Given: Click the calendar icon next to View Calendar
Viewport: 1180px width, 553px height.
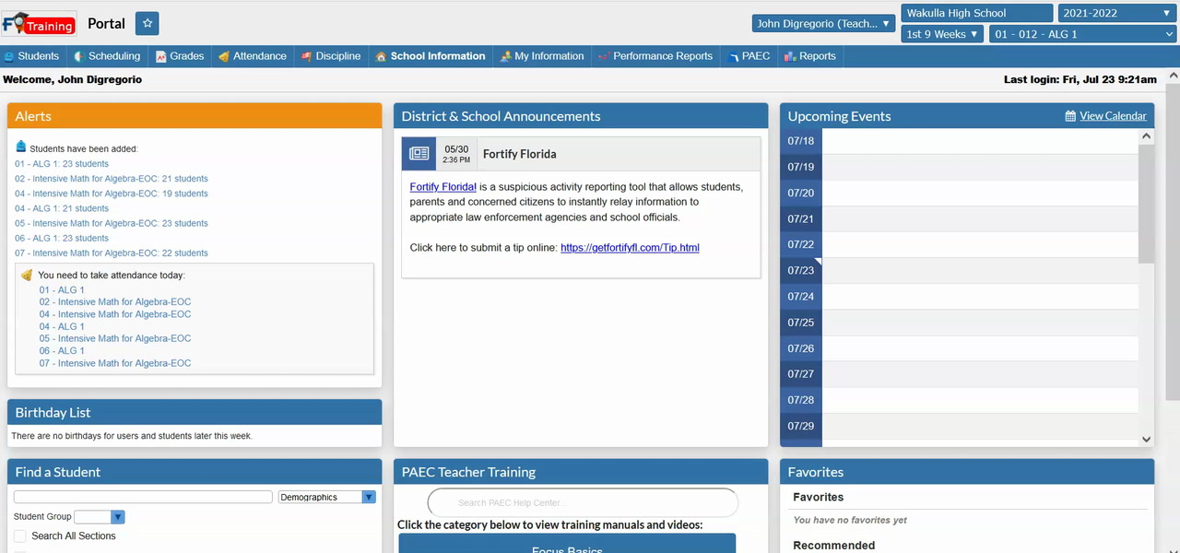Looking at the screenshot, I should point(1070,116).
